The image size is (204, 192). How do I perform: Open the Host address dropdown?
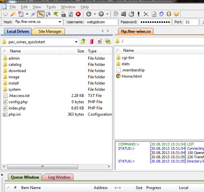coord(60,22)
